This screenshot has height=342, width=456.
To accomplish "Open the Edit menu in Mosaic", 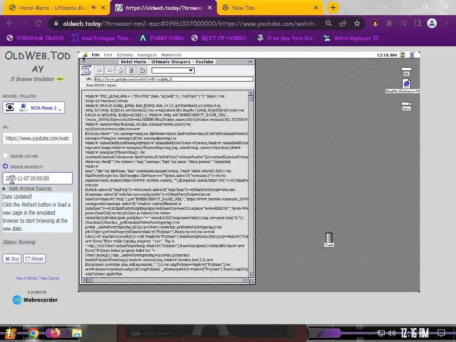I will tap(108, 55).
